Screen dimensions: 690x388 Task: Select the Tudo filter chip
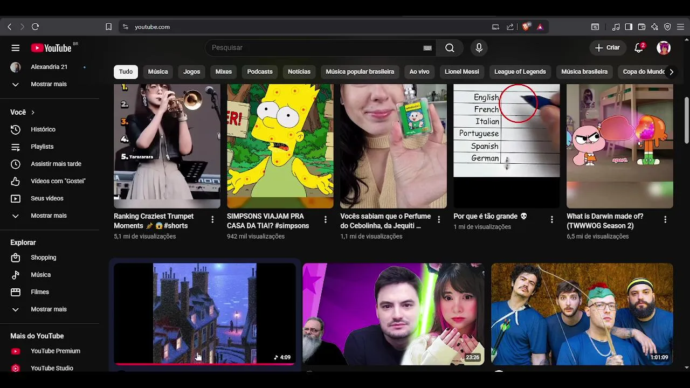(x=126, y=72)
